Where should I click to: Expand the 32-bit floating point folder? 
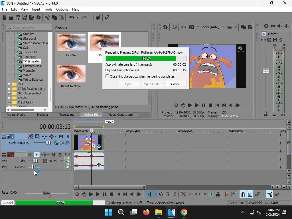point(9,89)
